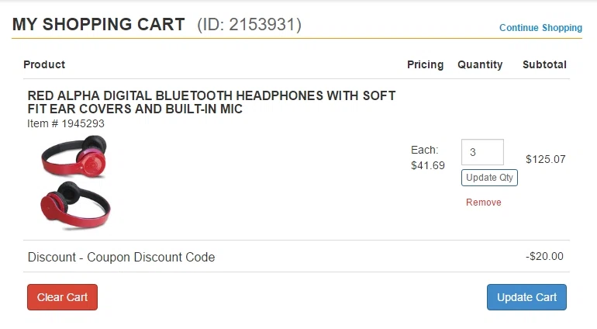Image resolution: width=597 pixels, height=329 pixels.
Task: Click the Pricing column header
Action: tap(426, 65)
